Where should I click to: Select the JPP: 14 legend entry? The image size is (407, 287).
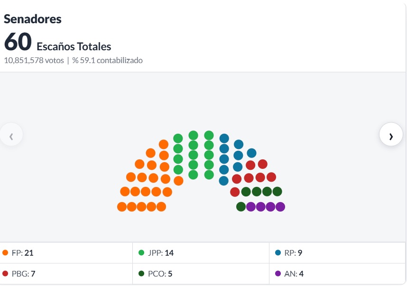point(201,253)
